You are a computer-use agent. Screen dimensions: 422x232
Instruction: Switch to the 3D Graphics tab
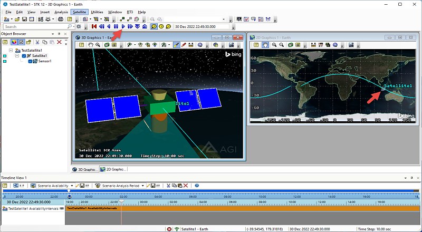tap(85, 169)
